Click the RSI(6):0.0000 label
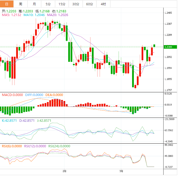Image resolution: width=178 pixels, height=177 pixels. (x=12, y=146)
